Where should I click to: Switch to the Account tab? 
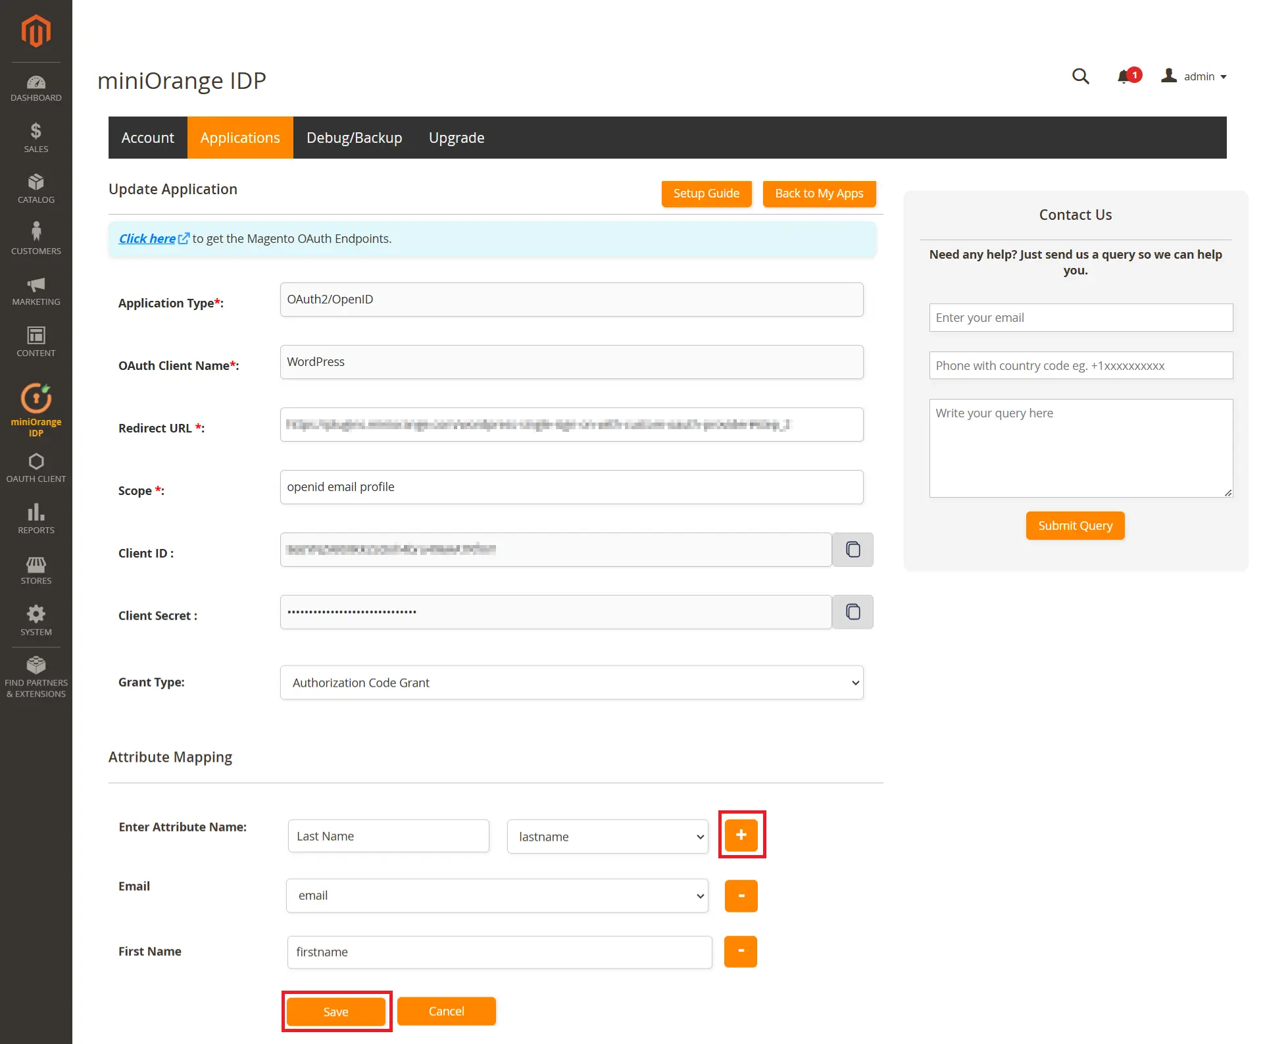148,138
